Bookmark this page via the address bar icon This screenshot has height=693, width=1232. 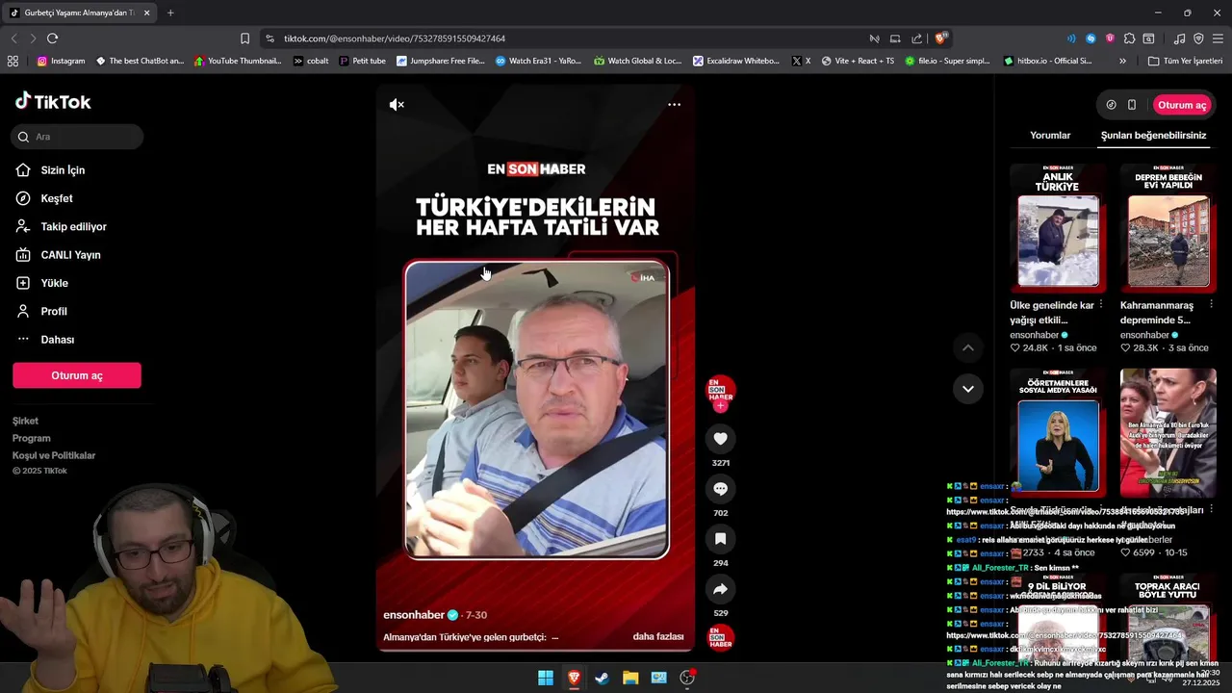pos(244,38)
